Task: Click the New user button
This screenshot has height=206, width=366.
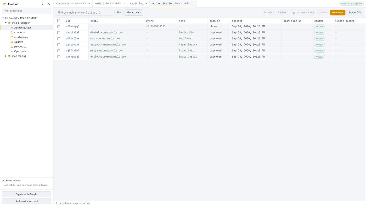Action: coord(337,13)
